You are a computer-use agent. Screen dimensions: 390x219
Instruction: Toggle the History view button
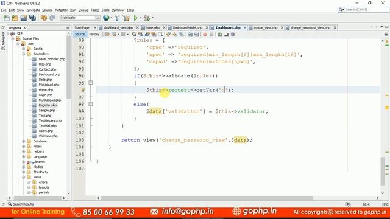pos(94,34)
